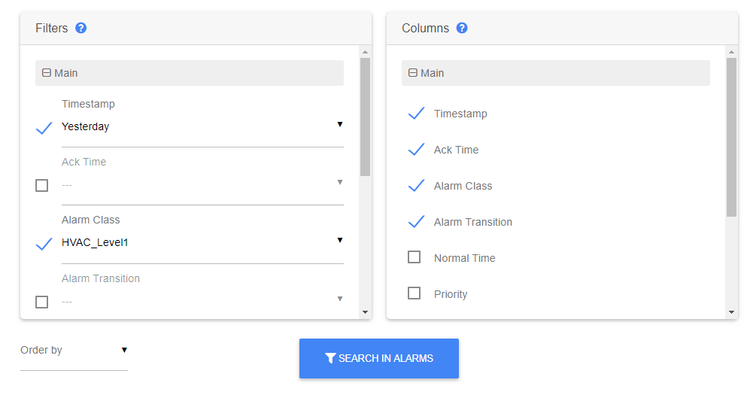The image size is (753, 395).
Task: Hide the Alarm Transition column
Action: [416, 222]
